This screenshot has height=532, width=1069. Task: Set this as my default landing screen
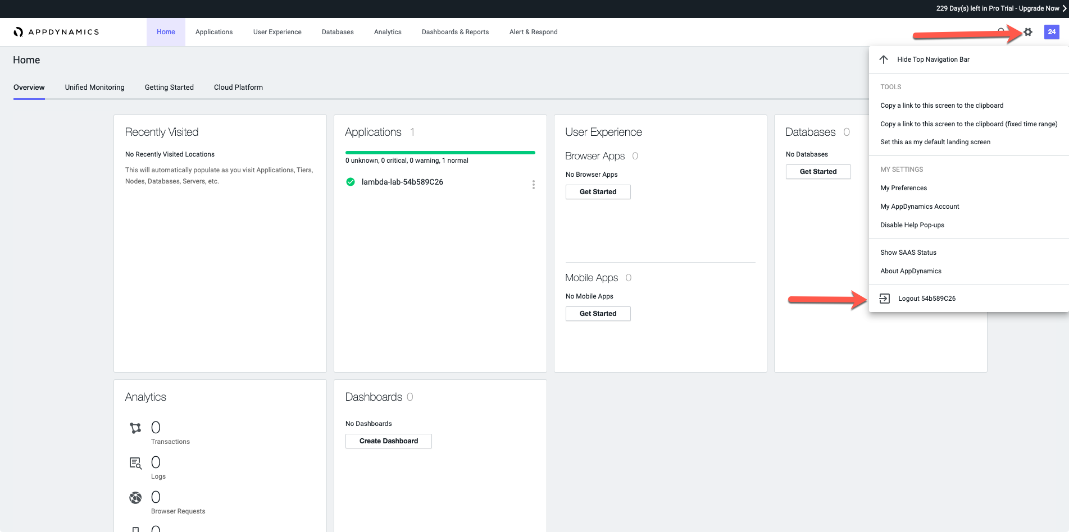pos(935,142)
